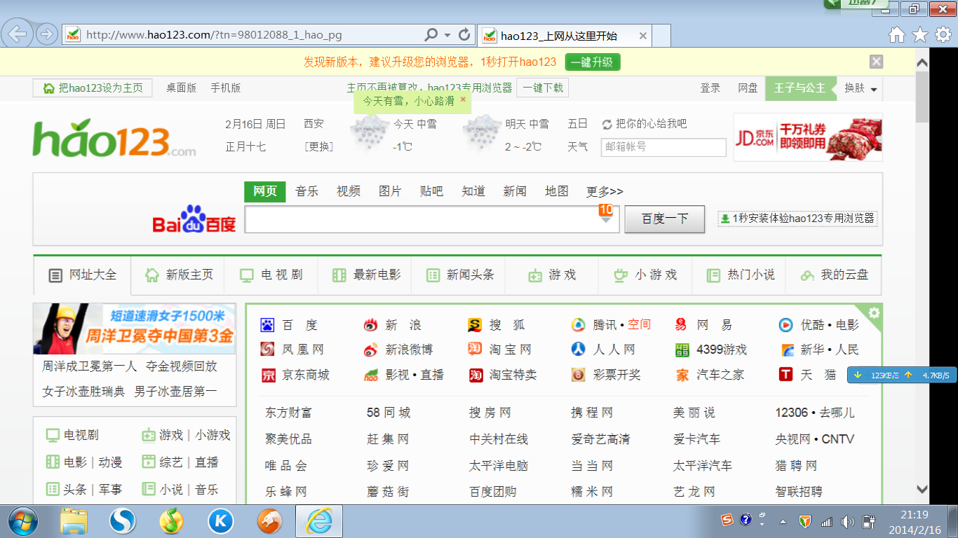Click [更换] to change city
958x538 pixels.
[x=319, y=146]
